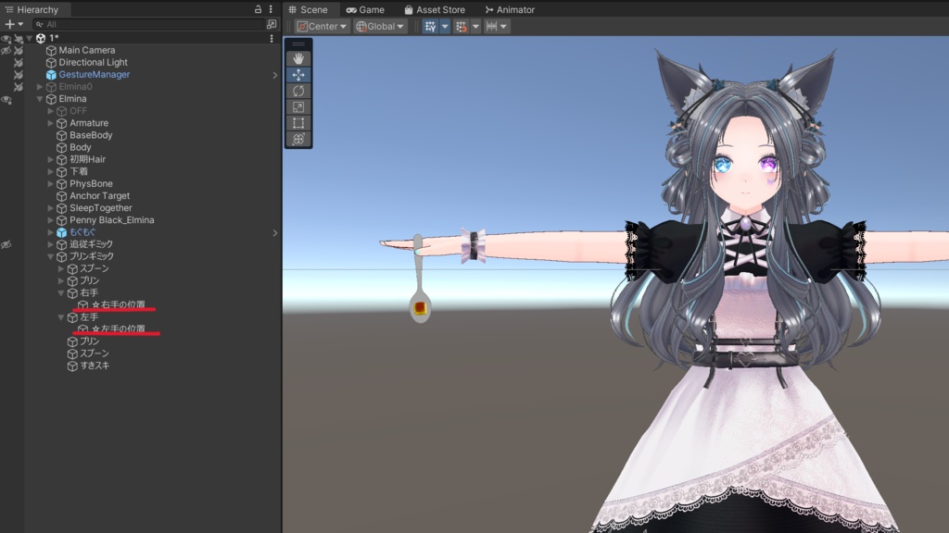Viewport: 949px width, 533px height.
Task: Select the Scene tab
Action: point(309,9)
